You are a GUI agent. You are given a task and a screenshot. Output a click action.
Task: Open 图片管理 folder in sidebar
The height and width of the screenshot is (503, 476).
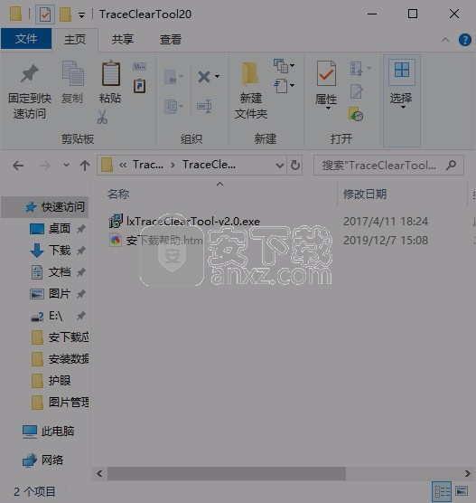point(69,403)
